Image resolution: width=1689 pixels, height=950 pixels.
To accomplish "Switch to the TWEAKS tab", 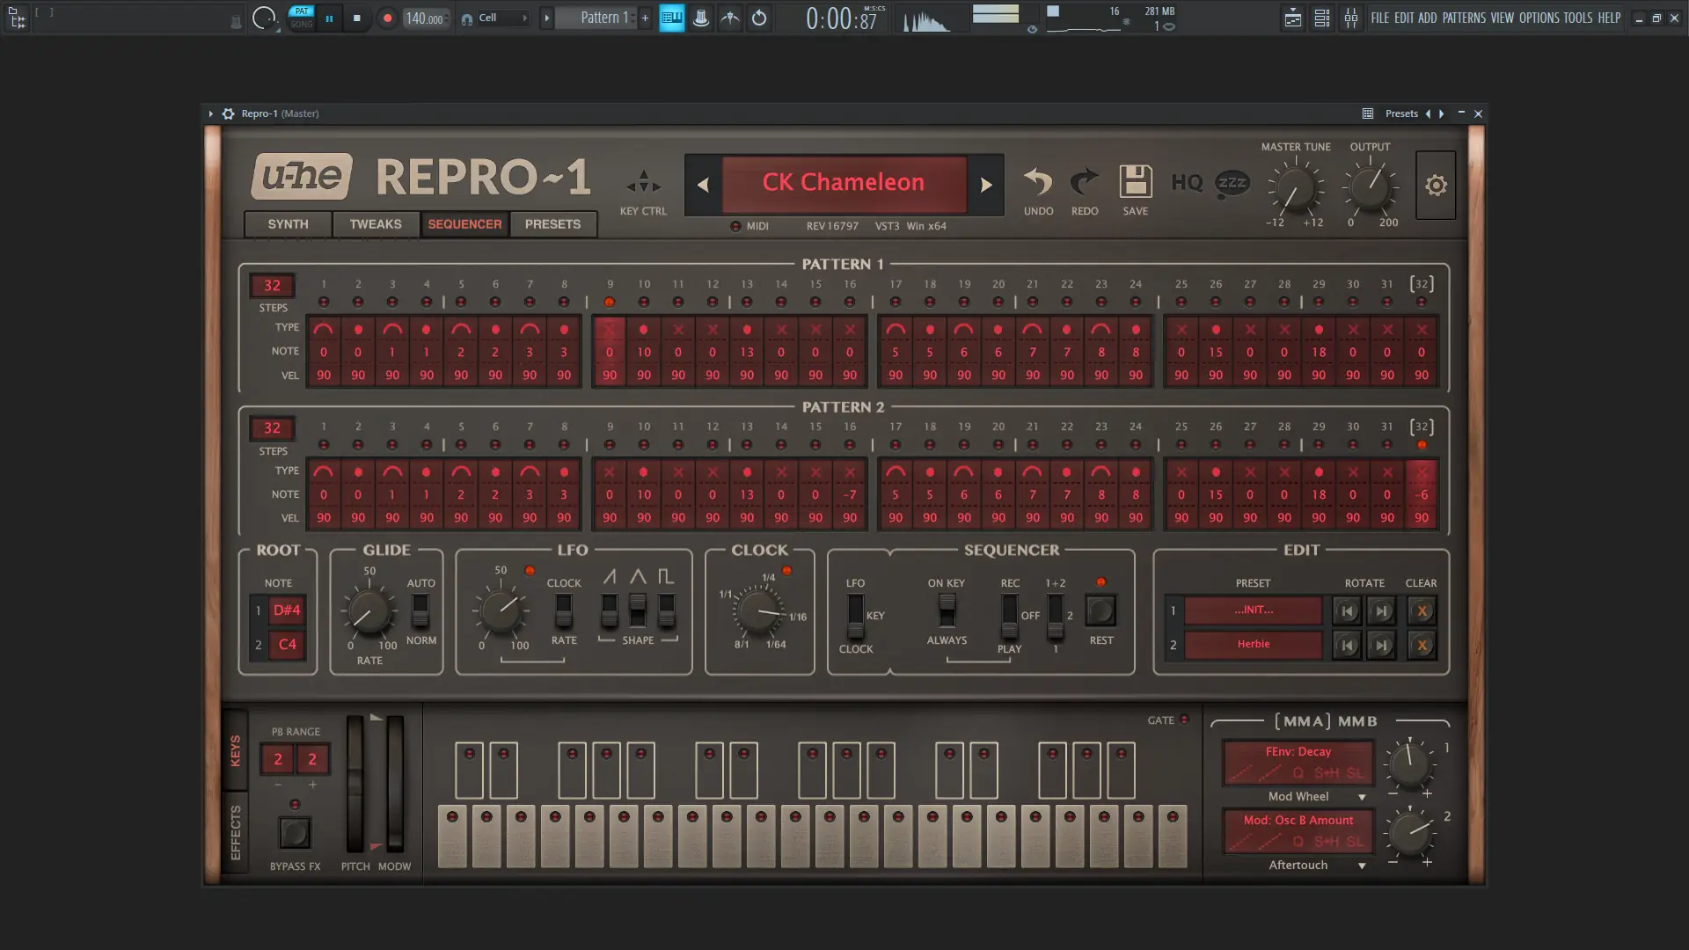I will point(376,224).
